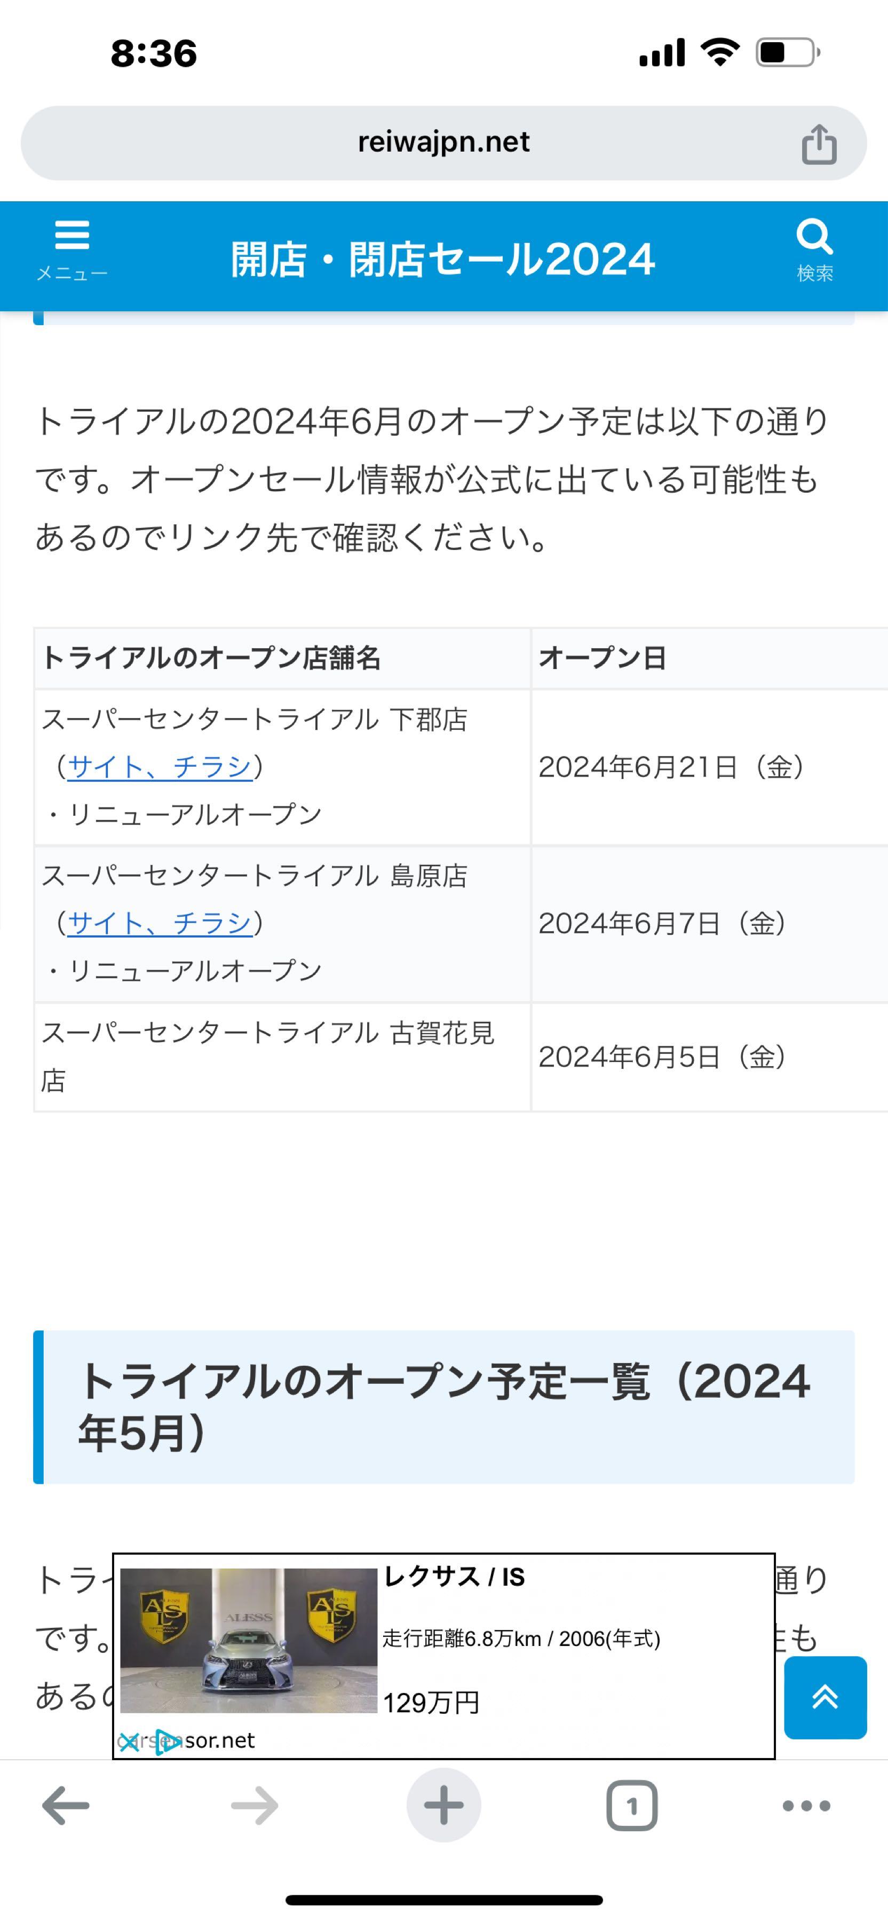Open a new tab with plus button
The image size is (888, 1922).
pyautogui.click(x=443, y=1806)
